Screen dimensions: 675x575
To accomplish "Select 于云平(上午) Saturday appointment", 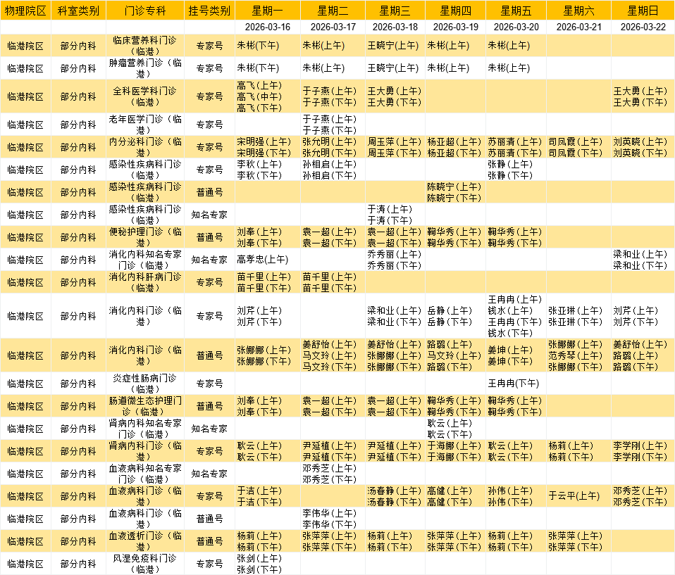I will [576, 496].
